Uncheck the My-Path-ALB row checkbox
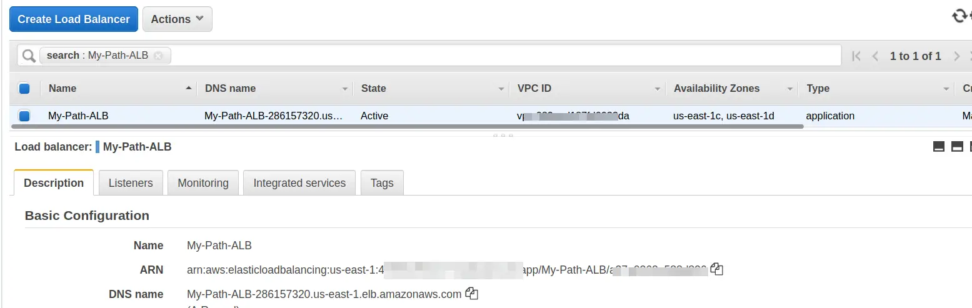Viewport: 972px width, 308px height. click(24, 116)
